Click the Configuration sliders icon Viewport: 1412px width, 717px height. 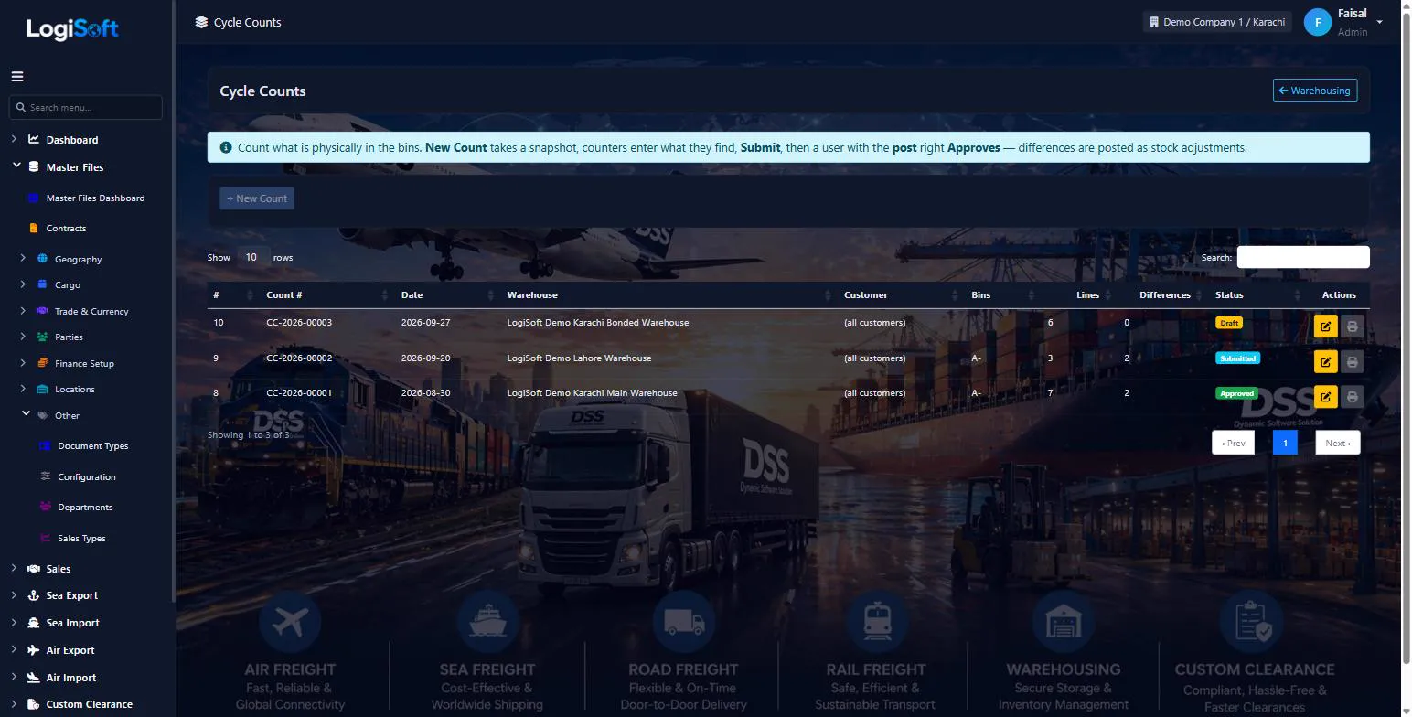pyautogui.click(x=45, y=476)
